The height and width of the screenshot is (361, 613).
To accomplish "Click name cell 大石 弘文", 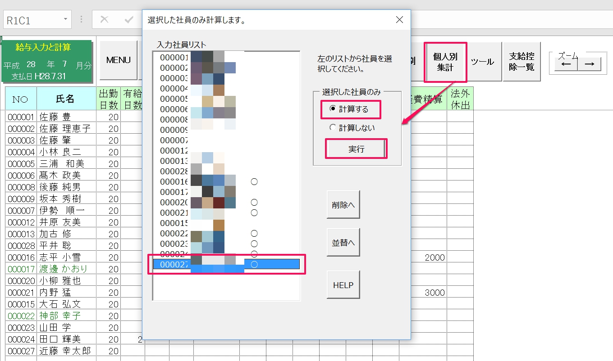I will (x=66, y=304).
